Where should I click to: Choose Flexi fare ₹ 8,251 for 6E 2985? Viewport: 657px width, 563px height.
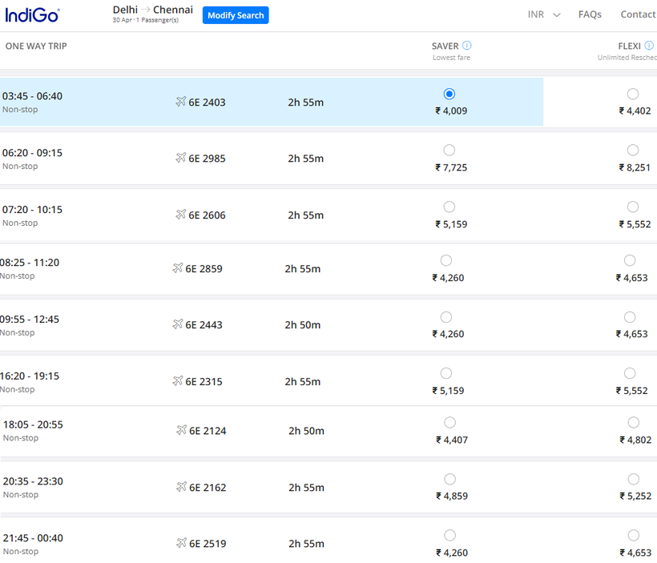[633, 150]
